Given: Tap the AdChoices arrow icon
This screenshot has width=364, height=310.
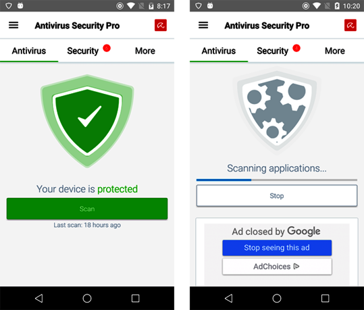Looking at the screenshot, I should coord(296,266).
